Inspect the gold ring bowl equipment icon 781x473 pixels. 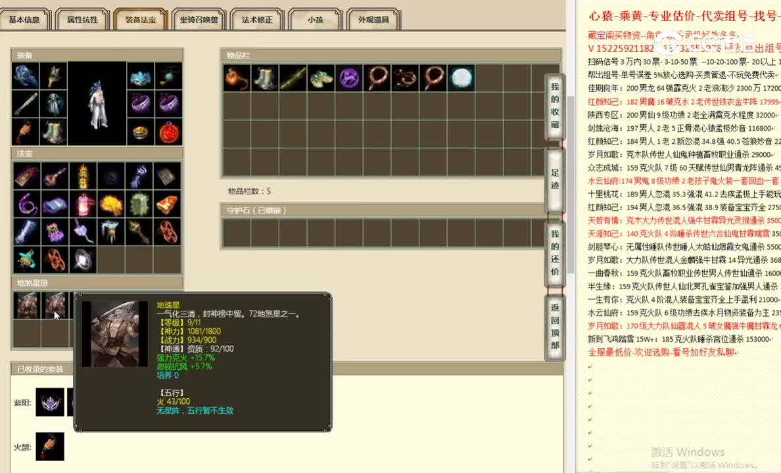(141, 131)
